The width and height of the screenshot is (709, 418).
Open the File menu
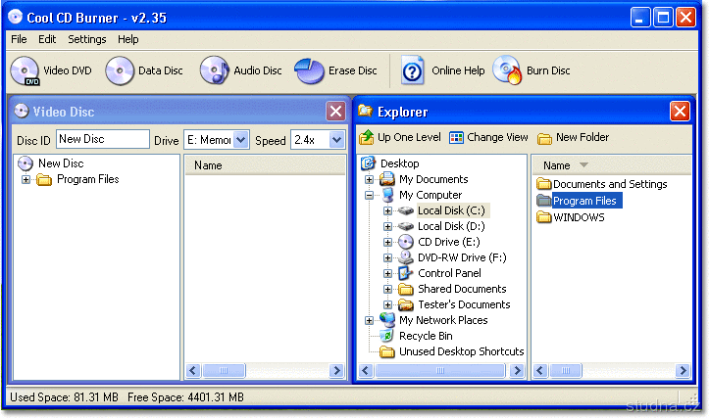pyautogui.click(x=19, y=39)
